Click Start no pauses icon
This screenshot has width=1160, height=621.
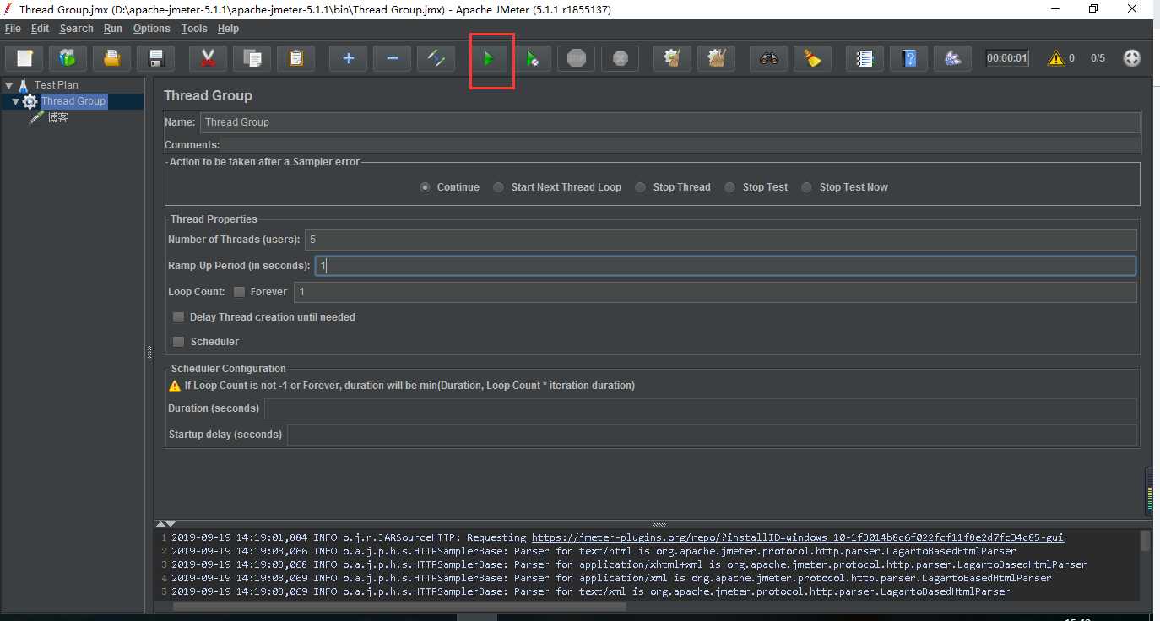tap(532, 59)
